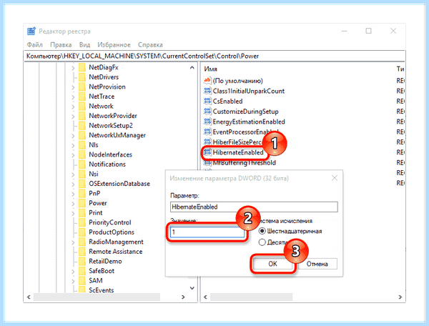Select the ProductOptions tree item
The image size is (429, 326).
pos(112,232)
